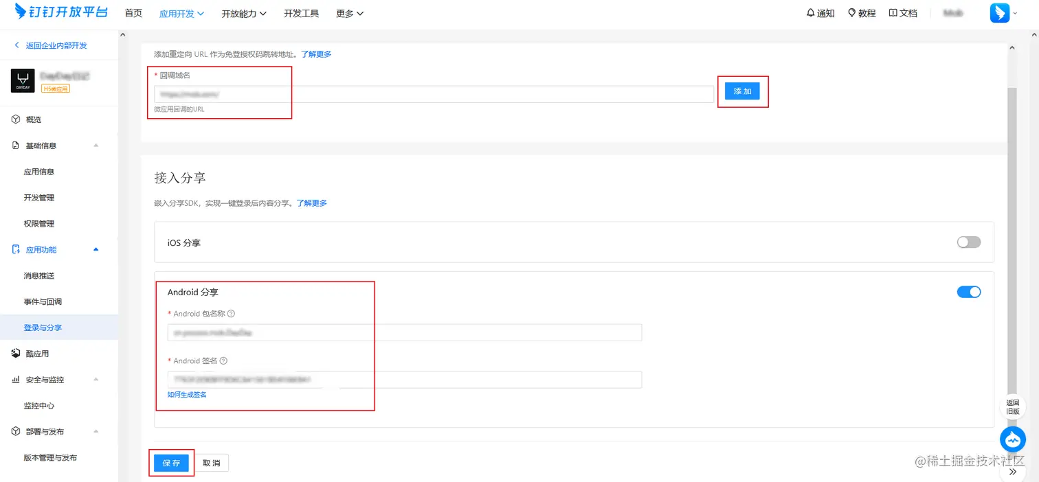Click the blurred username in the header
The image size is (1039, 482).
click(952, 13)
